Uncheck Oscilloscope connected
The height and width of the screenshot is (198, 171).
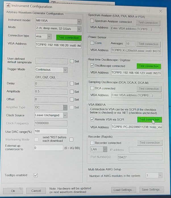coord(92,65)
